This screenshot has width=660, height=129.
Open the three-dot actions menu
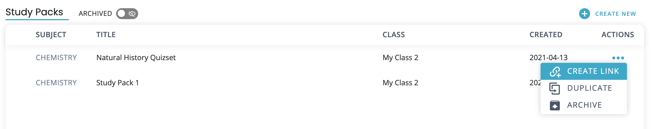(x=618, y=58)
